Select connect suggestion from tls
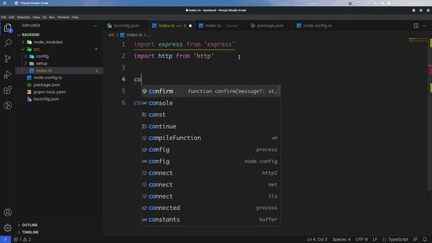 pos(211,196)
